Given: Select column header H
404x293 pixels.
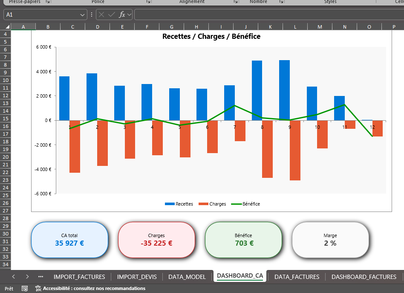Looking at the screenshot, I should [x=196, y=26].
